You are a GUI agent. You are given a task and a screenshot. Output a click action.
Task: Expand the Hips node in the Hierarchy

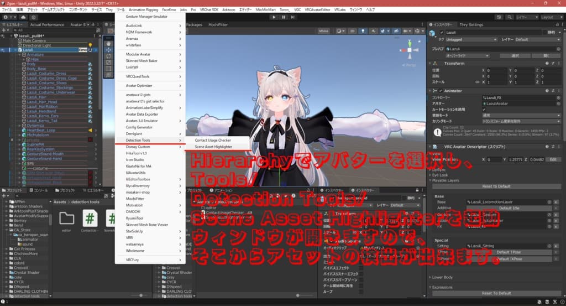(24, 59)
